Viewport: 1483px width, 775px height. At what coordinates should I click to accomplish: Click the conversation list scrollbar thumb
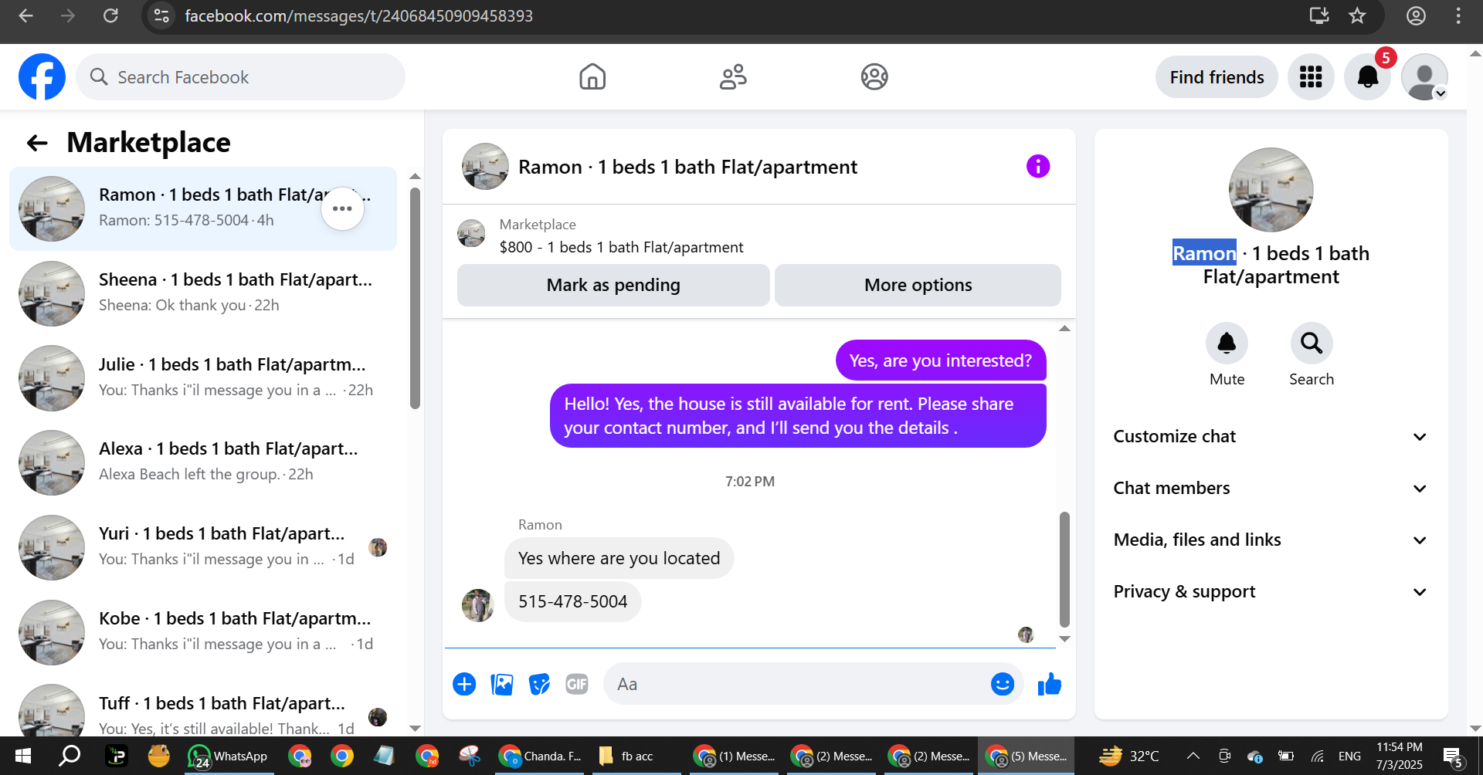(x=415, y=299)
